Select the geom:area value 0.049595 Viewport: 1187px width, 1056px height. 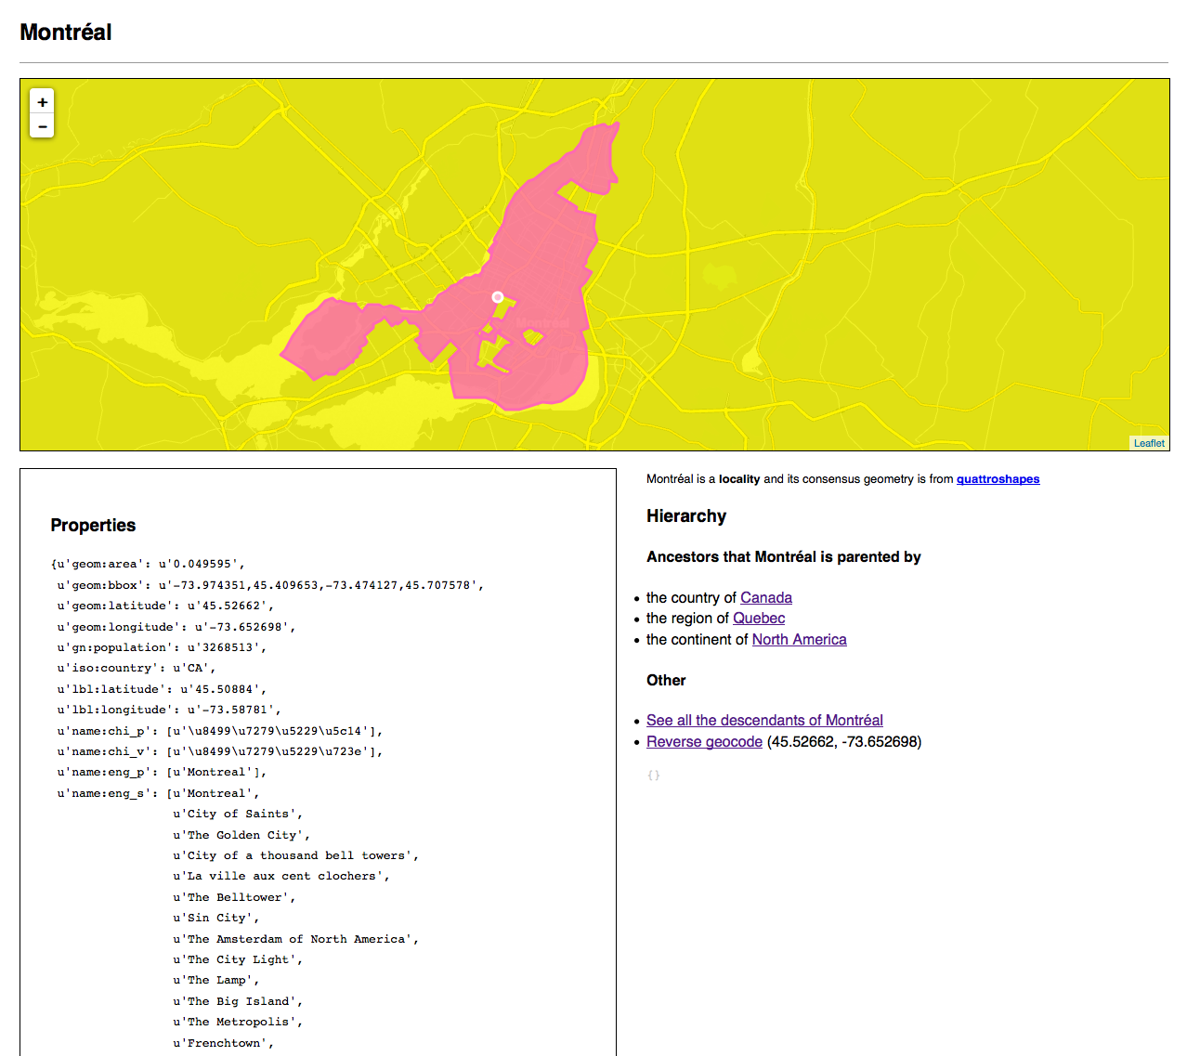click(202, 564)
